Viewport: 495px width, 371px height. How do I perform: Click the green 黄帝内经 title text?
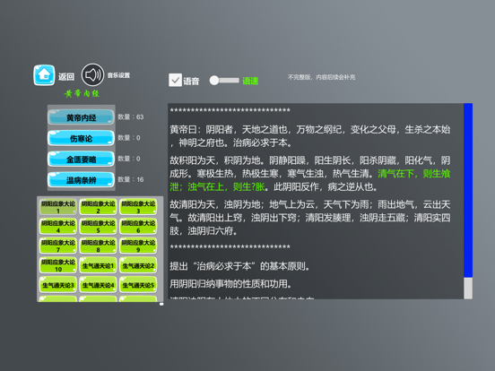click(82, 94)
